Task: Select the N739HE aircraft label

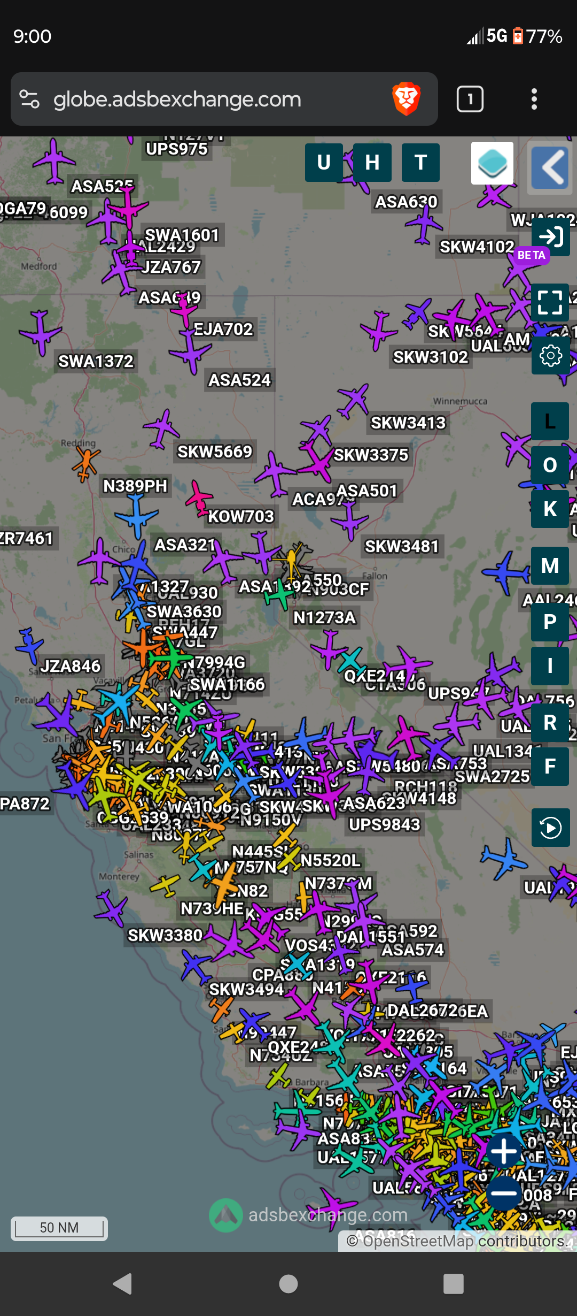Action: tap(212, 908)
